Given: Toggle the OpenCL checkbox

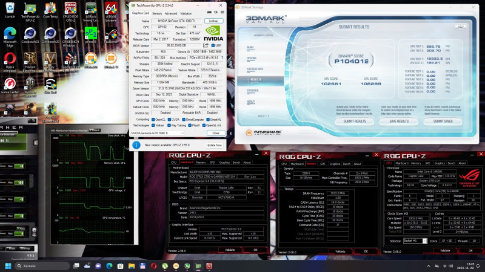Looking at the screenshot, I should pos(153,119).
